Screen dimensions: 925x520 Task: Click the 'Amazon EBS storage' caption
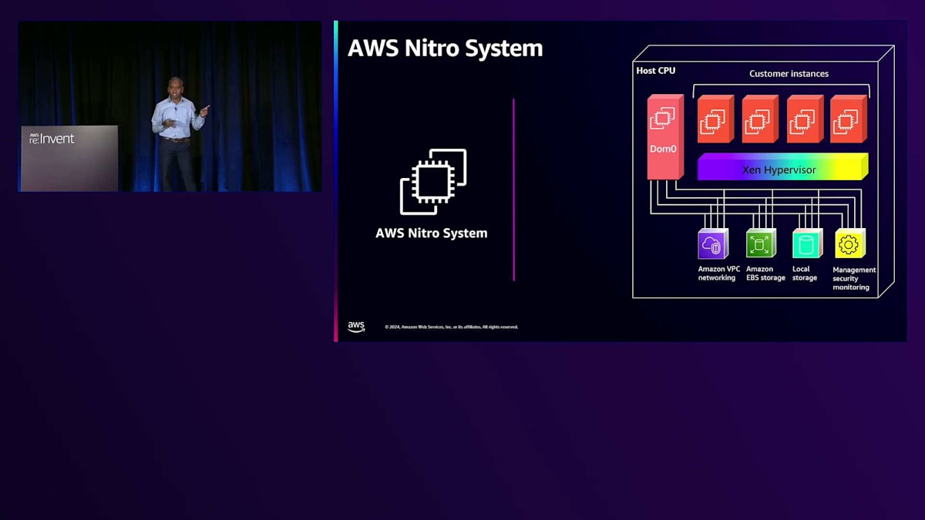pos(765,273)
